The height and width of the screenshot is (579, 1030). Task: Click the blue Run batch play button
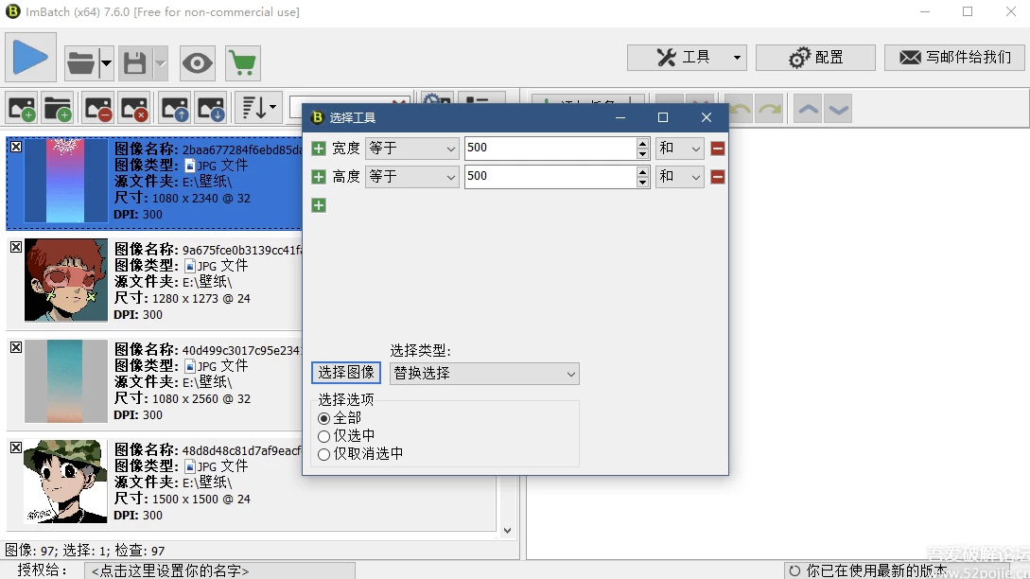pyautogui.click(x=30, y=58)
